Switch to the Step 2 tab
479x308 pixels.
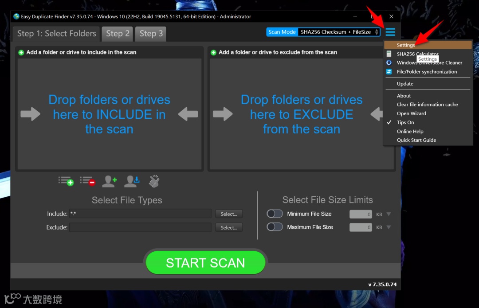(x=118, y=34)
